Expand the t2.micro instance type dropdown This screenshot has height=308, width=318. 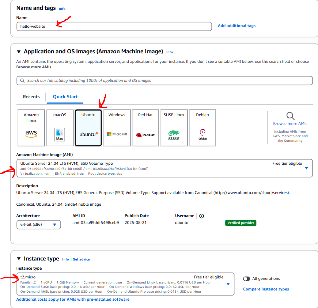click(x=228, y=284)
